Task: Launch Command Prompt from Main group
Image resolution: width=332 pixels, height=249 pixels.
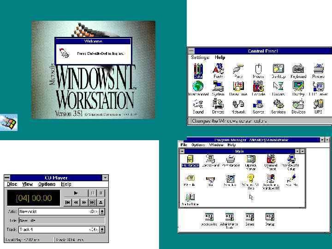Action: tap(271, 163)
